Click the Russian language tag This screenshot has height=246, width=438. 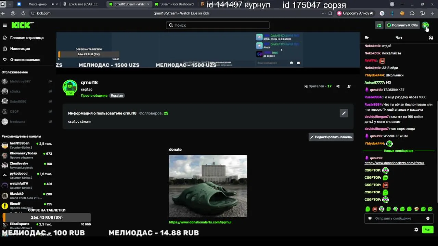[x=117, y=96]
